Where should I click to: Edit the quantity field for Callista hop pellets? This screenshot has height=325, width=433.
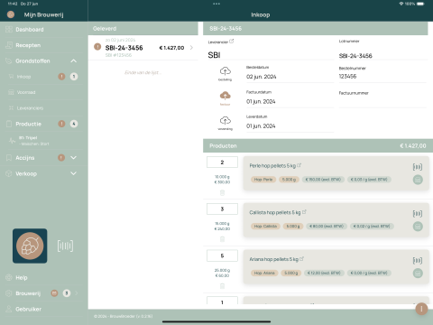click(x=222, y=209)
